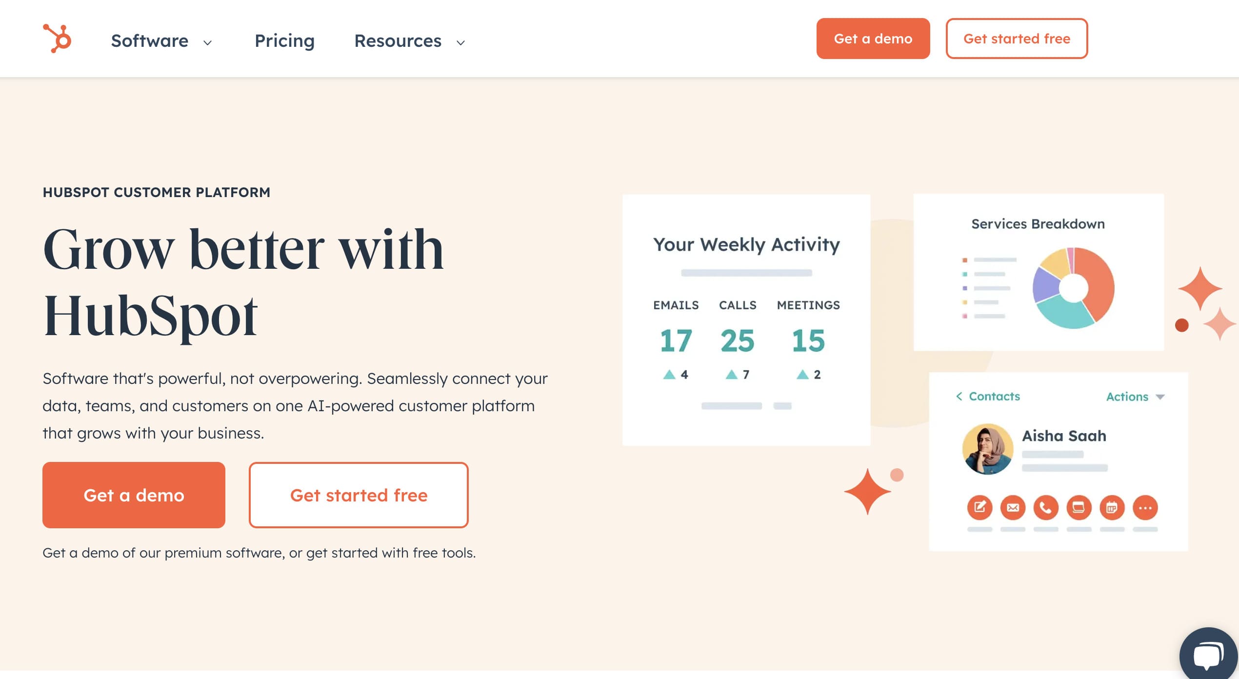Screen dimensions: 1239x679
Task: Click the Get started free outline button
Action: click(1017, 39)
